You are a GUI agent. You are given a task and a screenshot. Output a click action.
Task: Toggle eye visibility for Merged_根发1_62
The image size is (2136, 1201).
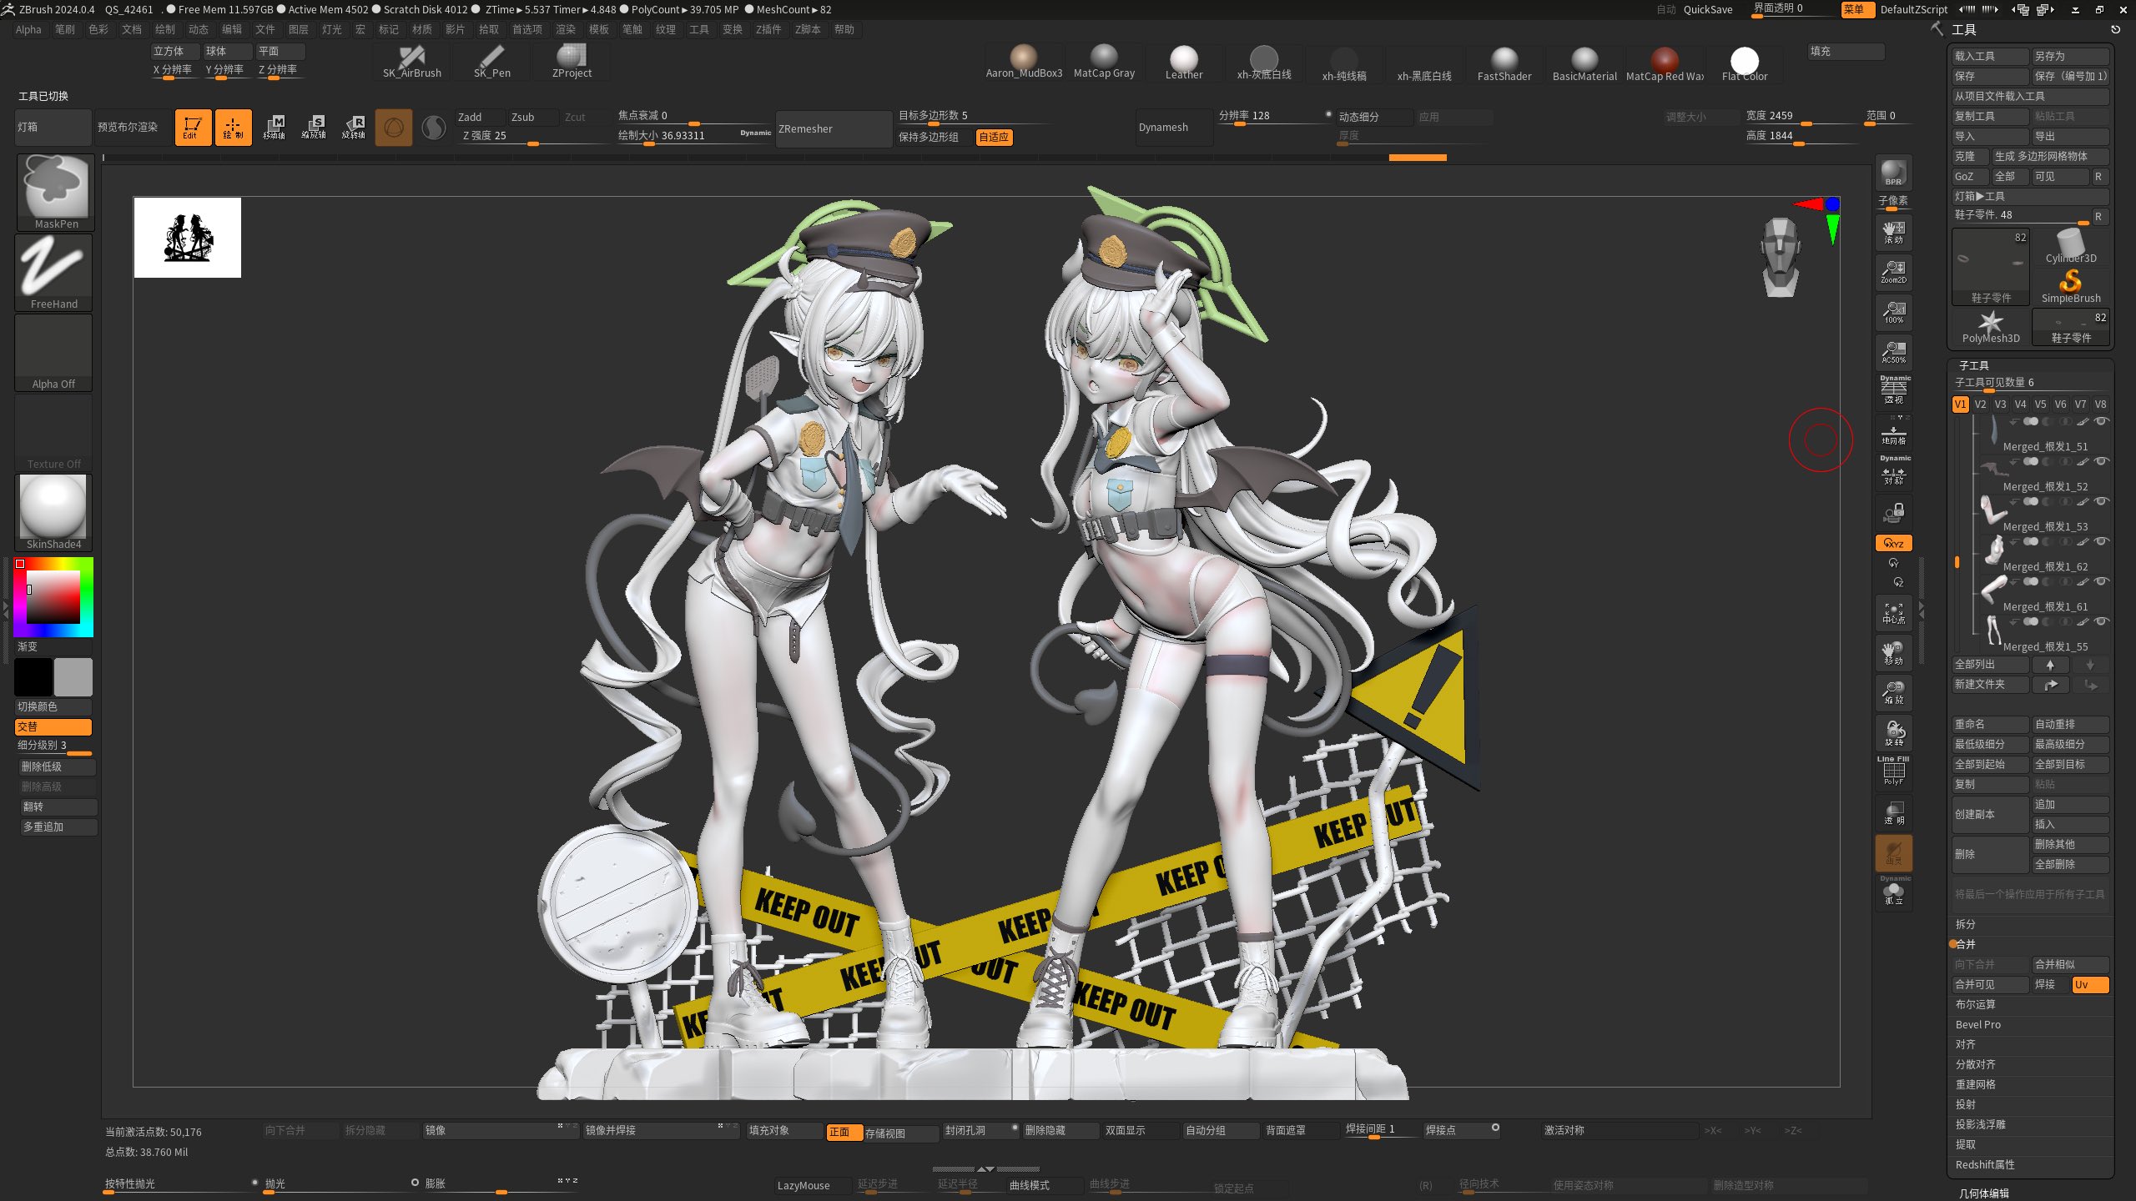coord(2102,541)
